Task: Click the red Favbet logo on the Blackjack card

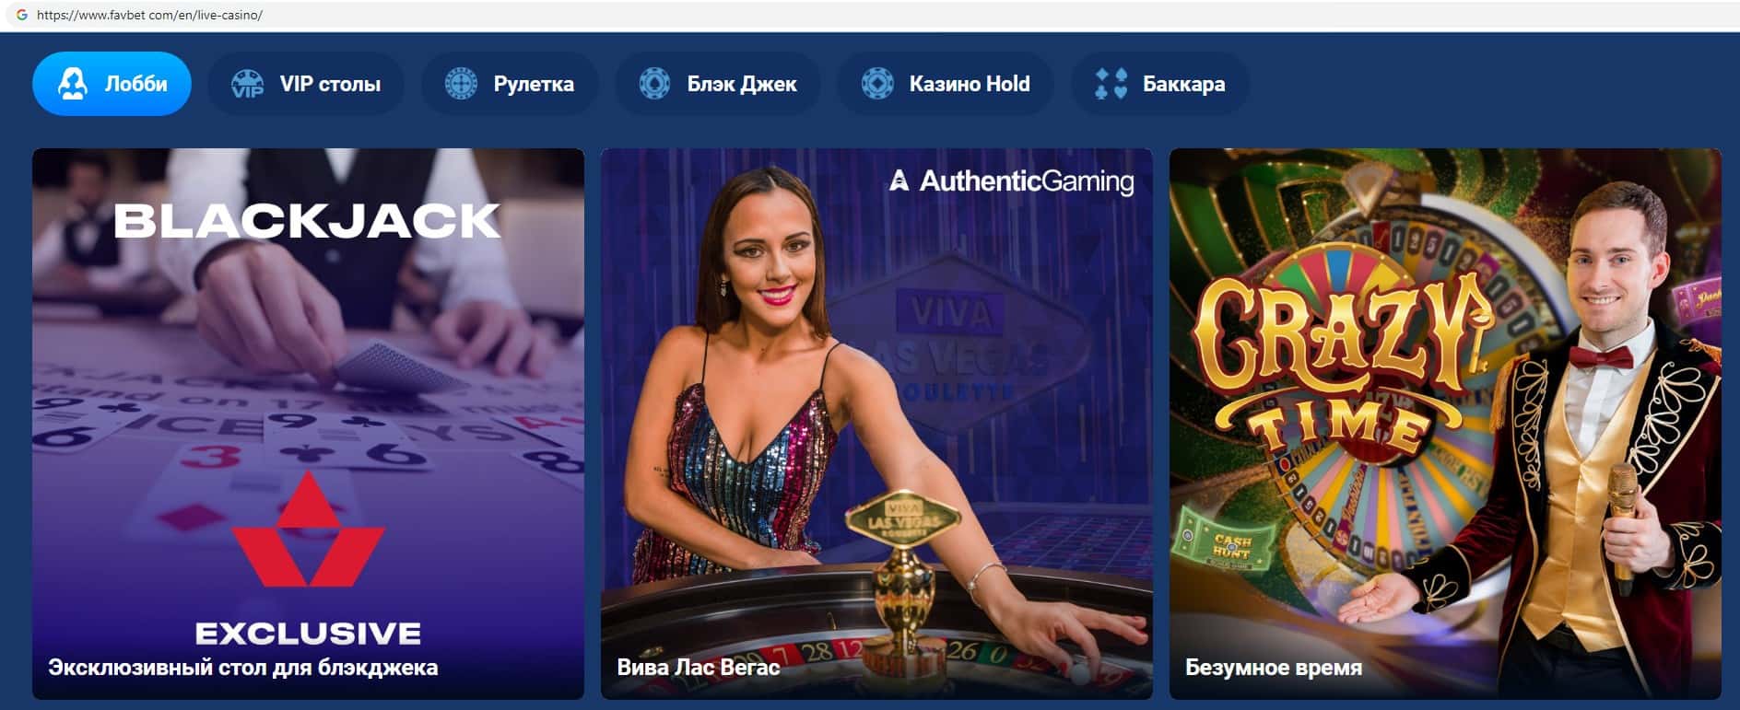Action: [x=308, y=530]
